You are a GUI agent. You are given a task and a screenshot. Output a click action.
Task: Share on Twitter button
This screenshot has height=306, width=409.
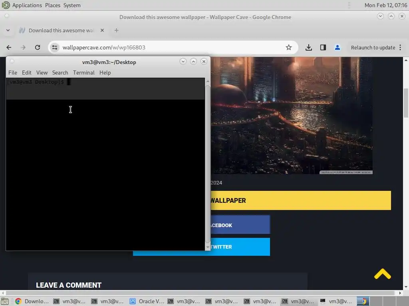pyautogui.click(x=240, y=247)
